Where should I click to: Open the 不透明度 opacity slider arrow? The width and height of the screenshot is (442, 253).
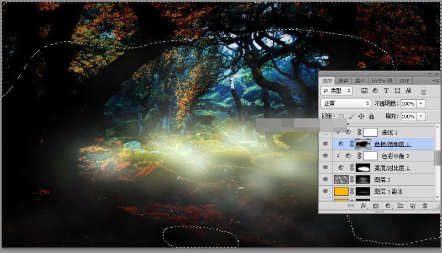[x=421, y=104]
